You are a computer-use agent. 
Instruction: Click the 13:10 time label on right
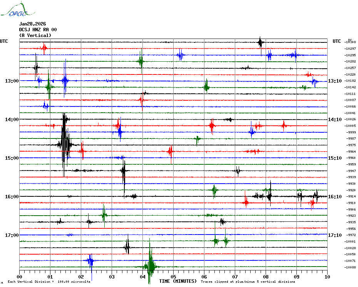(x=335, y=81)
